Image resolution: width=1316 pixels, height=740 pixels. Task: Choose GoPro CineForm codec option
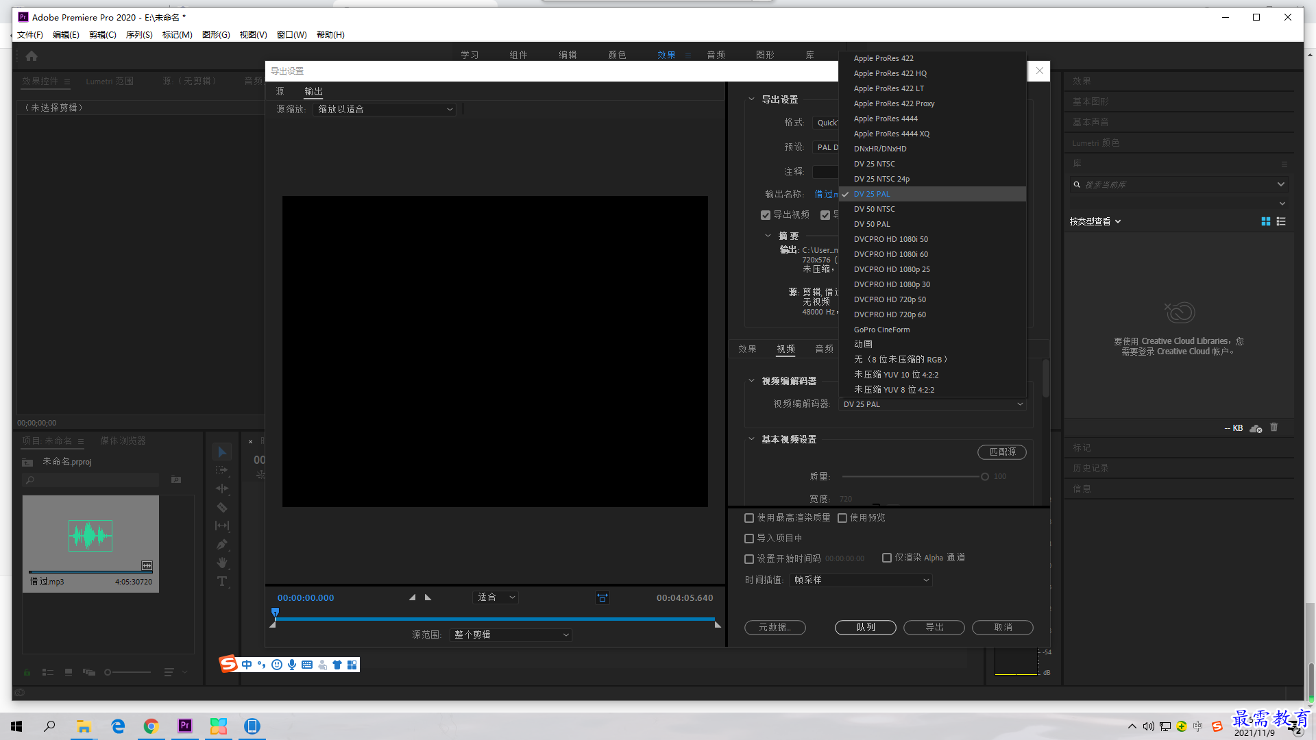932,330
